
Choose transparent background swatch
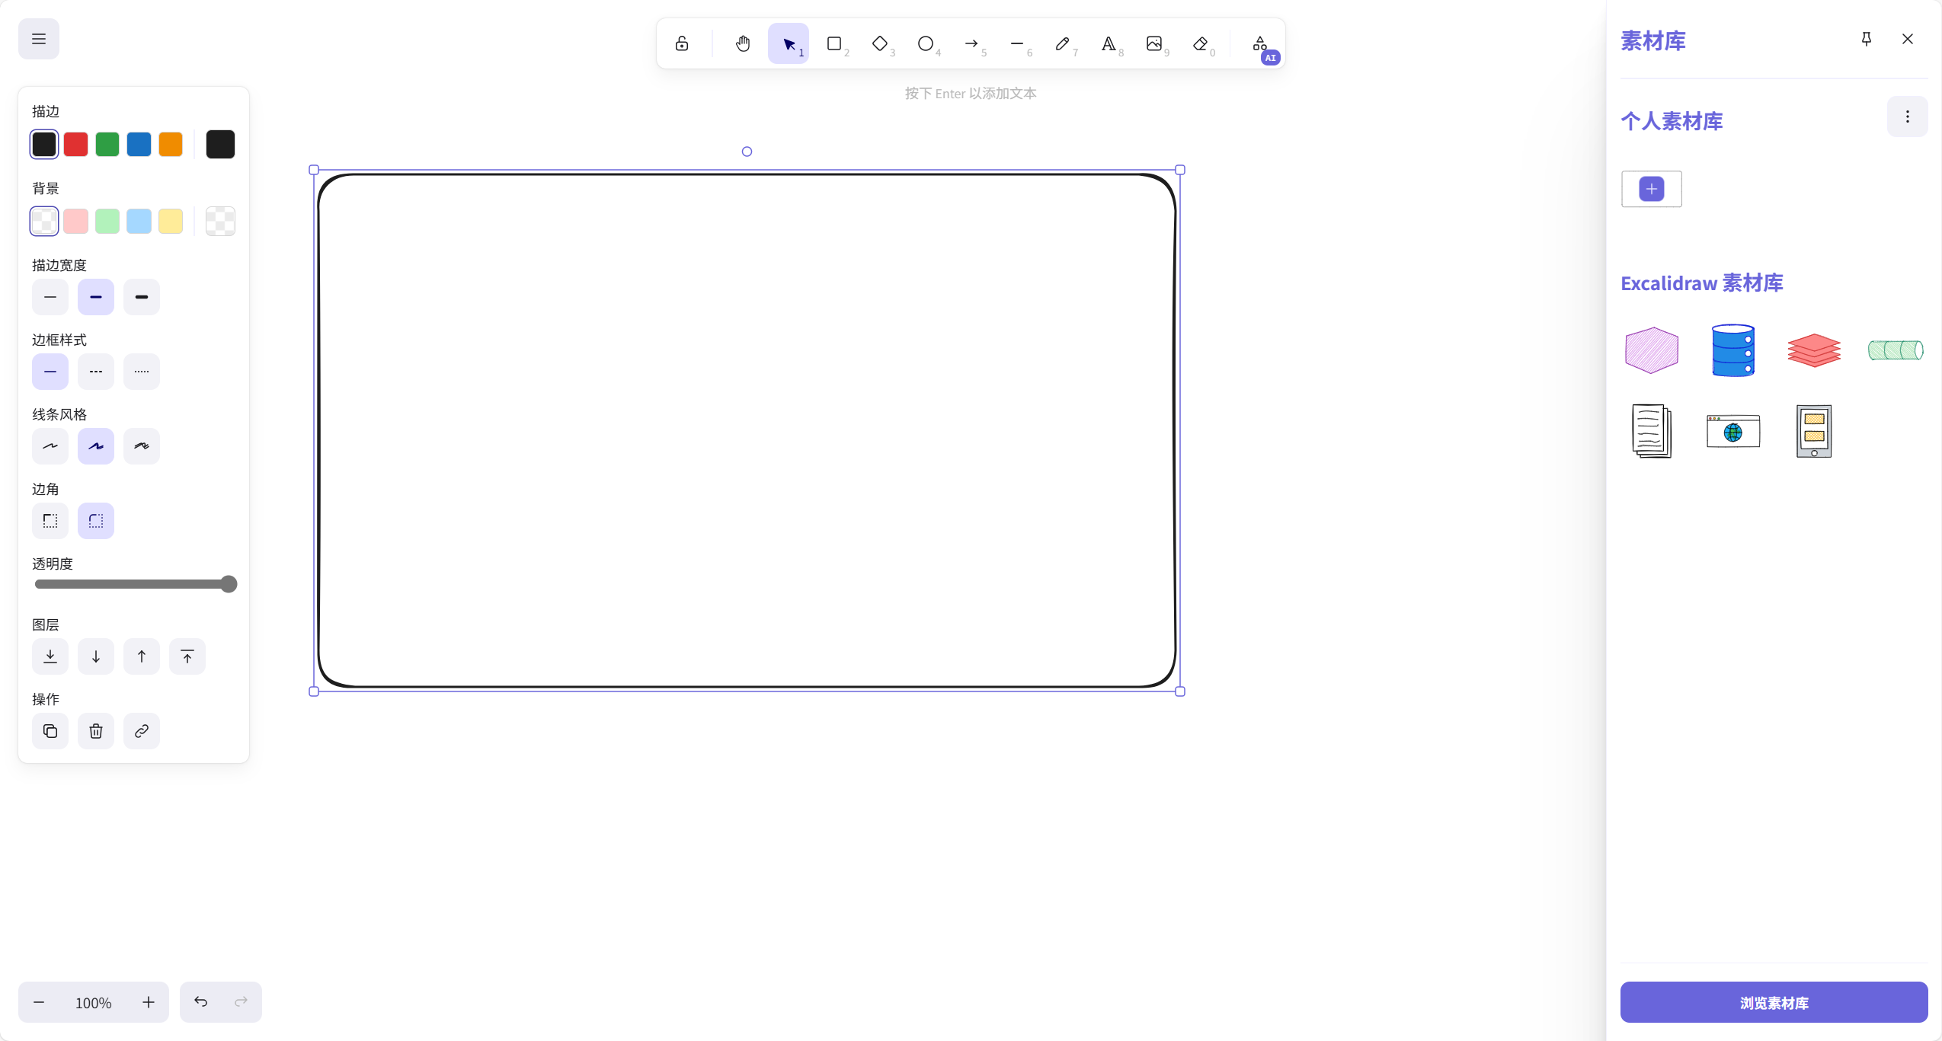44,221
